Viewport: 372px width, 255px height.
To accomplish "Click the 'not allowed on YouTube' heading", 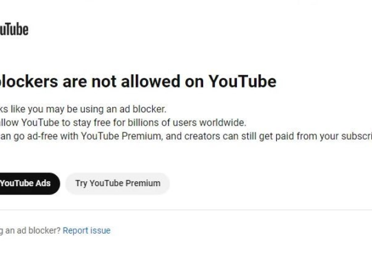I will click(x=184, y=81).
